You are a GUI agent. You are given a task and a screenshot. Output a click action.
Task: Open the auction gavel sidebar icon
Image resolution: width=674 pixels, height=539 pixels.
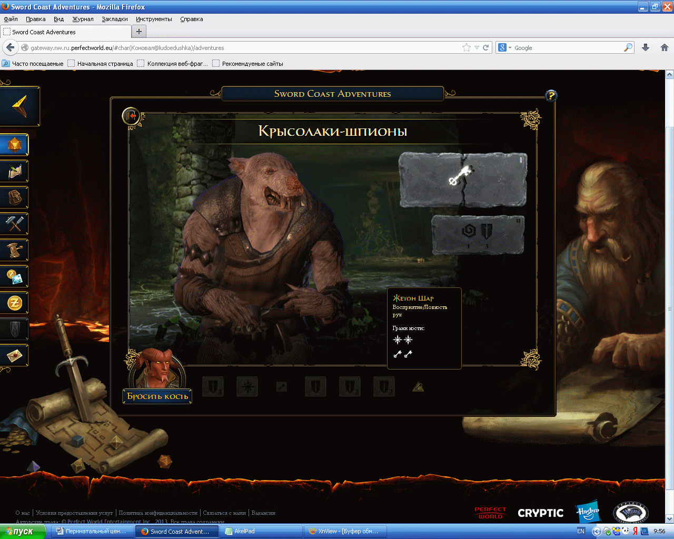pyautogui.click(x=14, y=250)
